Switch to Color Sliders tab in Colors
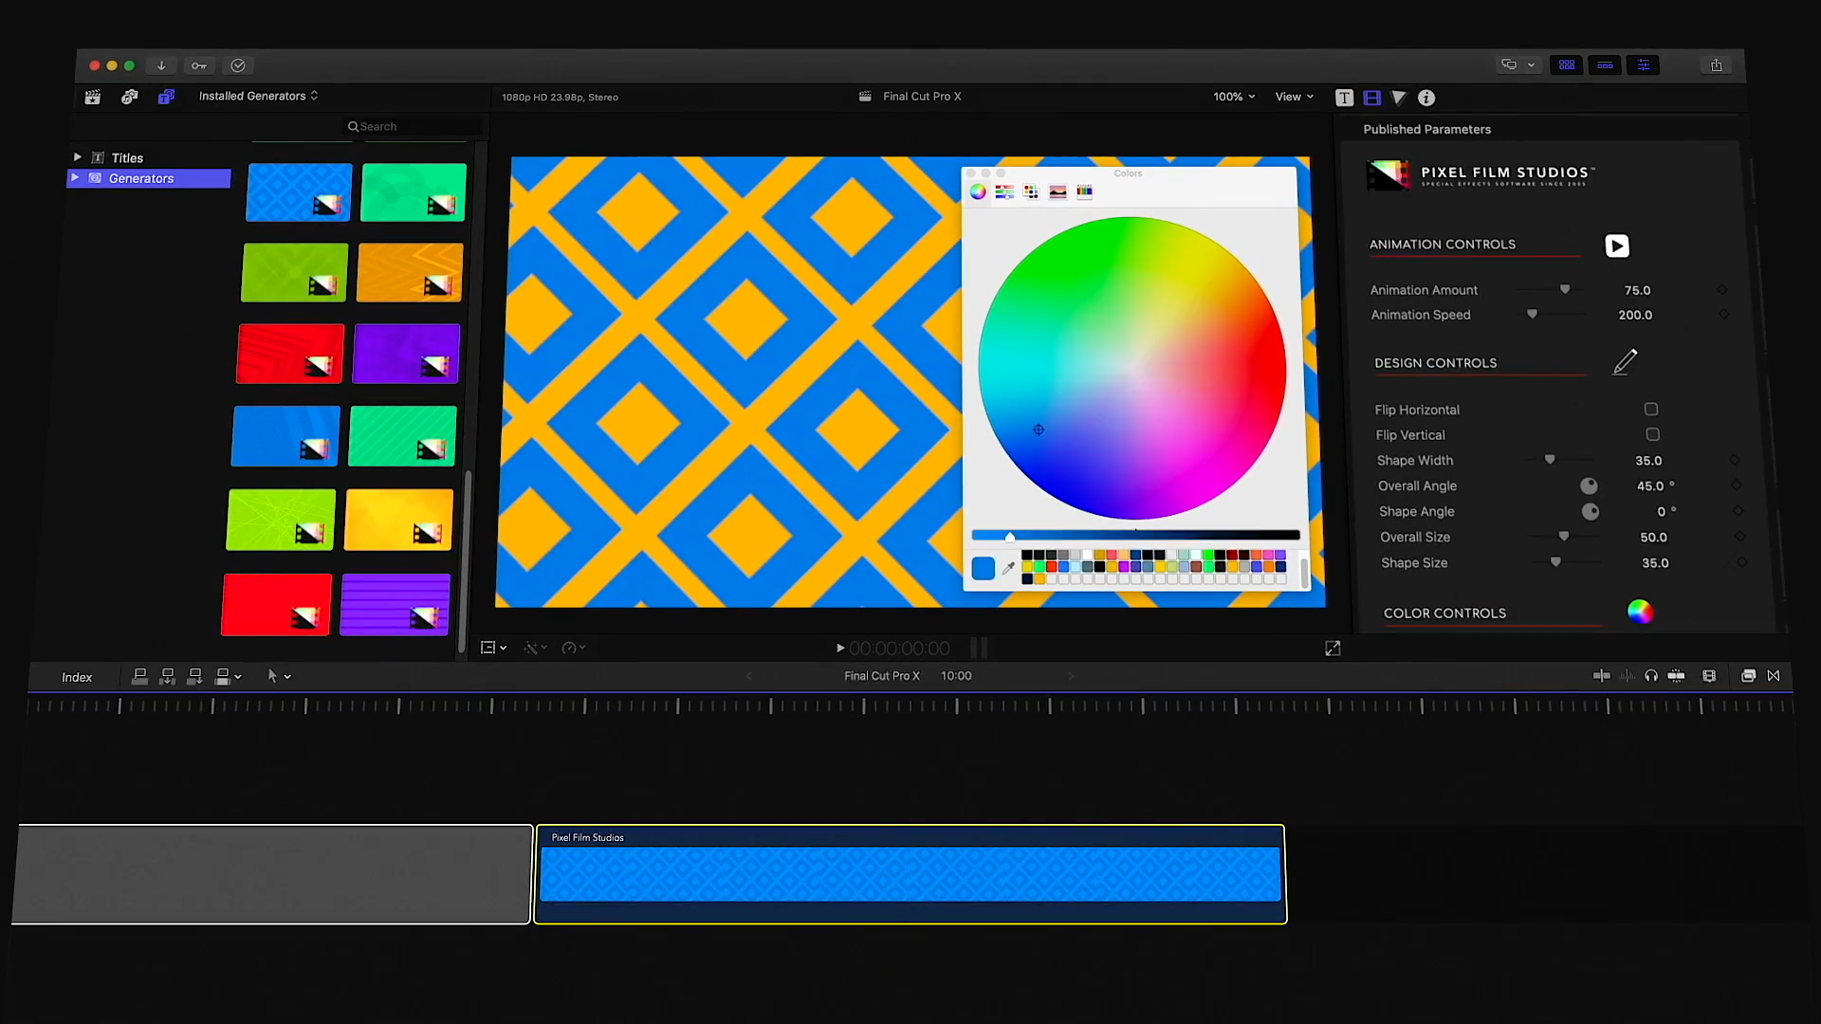This screenshot has width=1821, height=1024. click(1004, 192)
